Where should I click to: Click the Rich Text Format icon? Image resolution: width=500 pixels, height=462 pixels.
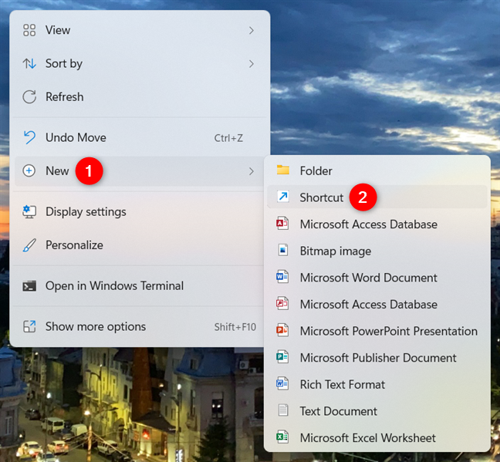(282, 383)
